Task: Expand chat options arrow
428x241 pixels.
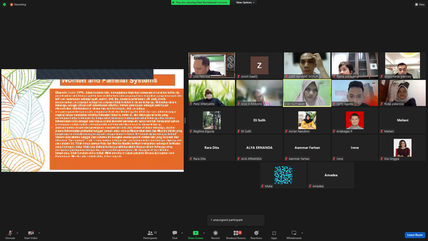Action: 182,233
